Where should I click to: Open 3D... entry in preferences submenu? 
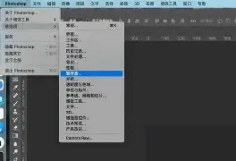pyautogui.click(x=91, y=112)
